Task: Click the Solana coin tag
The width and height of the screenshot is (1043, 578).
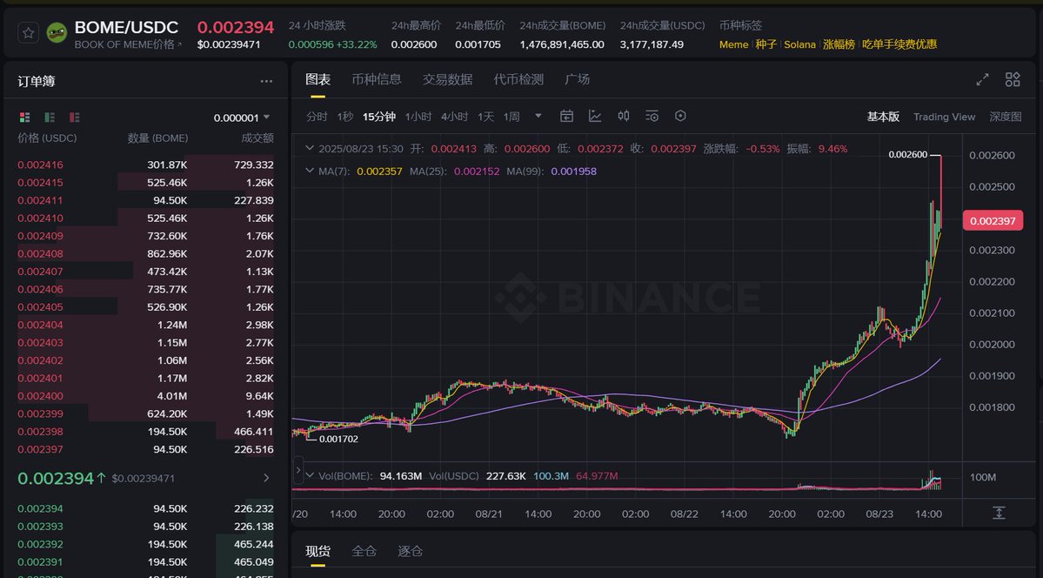Action: pyautogui.click(x=799, y=44)
